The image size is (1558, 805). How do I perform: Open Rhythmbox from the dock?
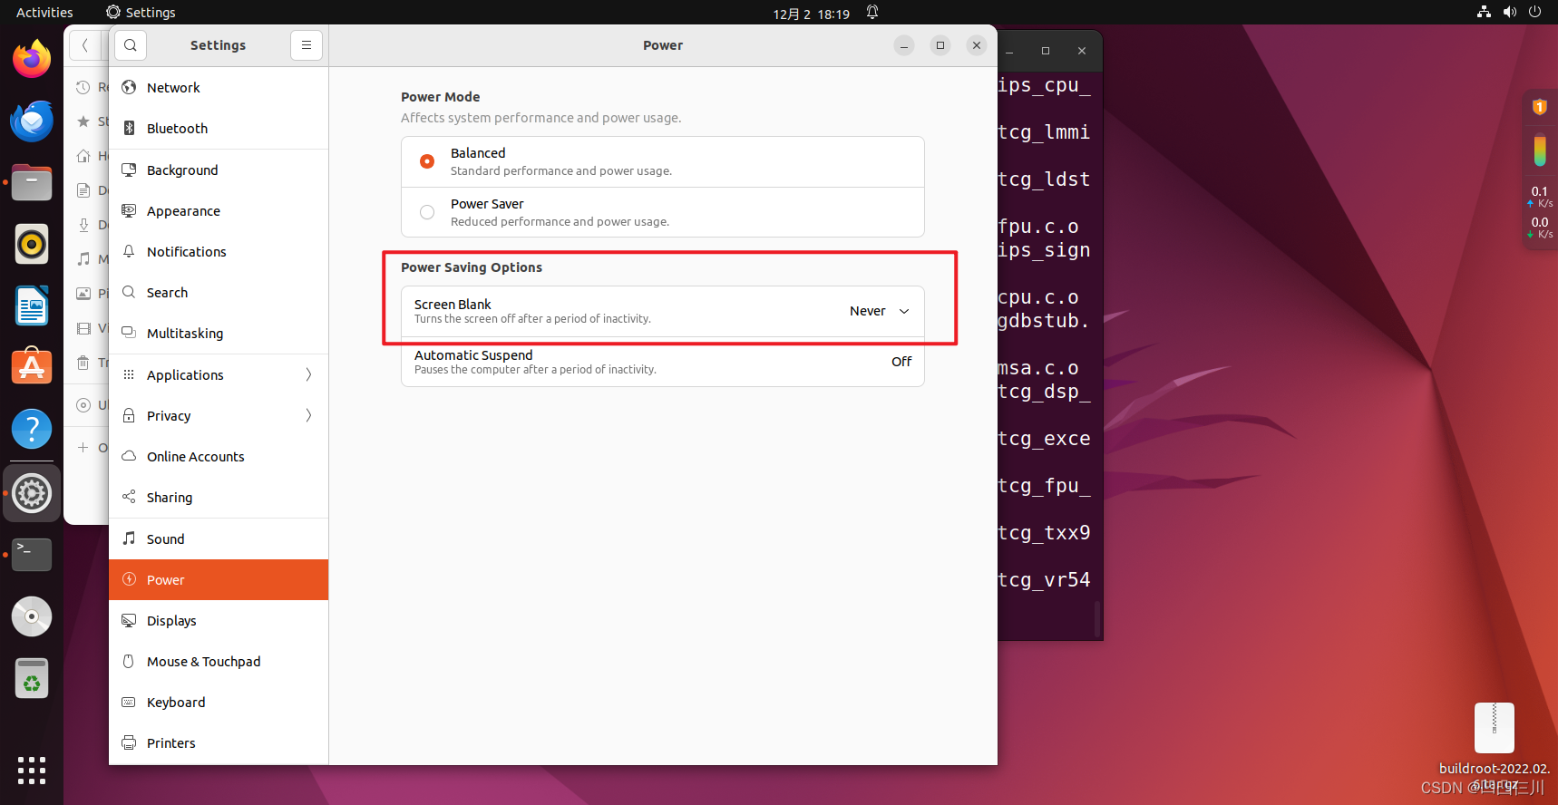[x=32, y=244]
